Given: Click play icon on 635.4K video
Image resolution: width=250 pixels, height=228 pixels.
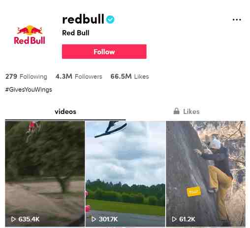Looking at the screenshot, I should click(x=13, y=219).
